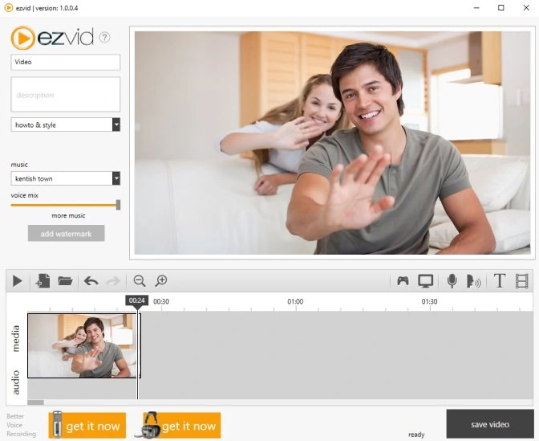539x441 pixels.
Task: Add a text slide with the T icon
Action: coord(499,281)
